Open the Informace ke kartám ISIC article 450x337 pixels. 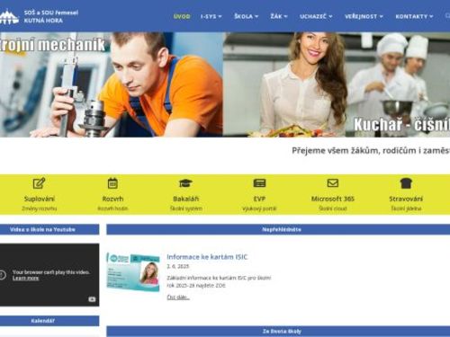point(207,257)
